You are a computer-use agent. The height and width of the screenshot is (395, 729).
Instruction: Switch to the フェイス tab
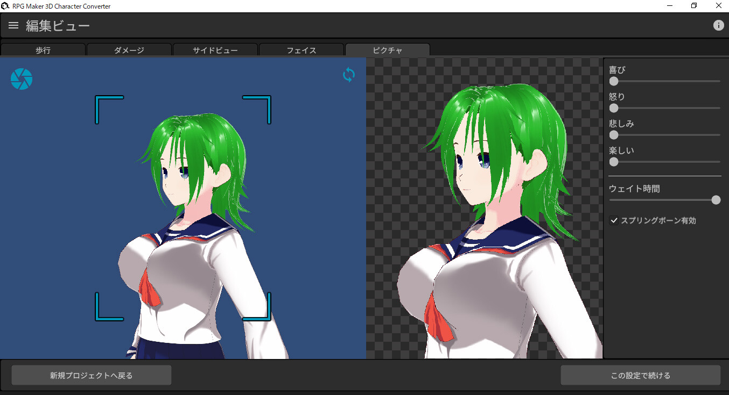(302, 49)
